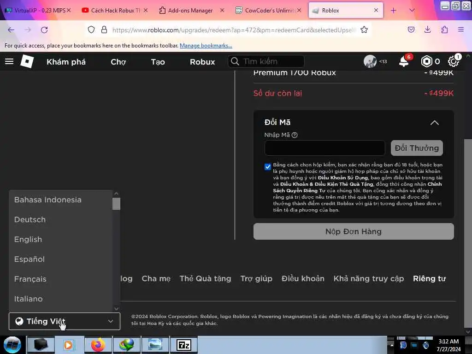This screenshot has width=472, height=354.
Task: Open Tạo in the navbar
Action: [x=158, y=62]
